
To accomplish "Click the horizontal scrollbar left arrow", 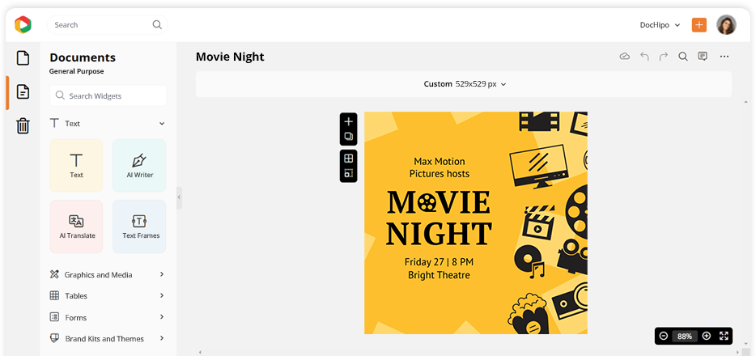I will tap(199, 352).
